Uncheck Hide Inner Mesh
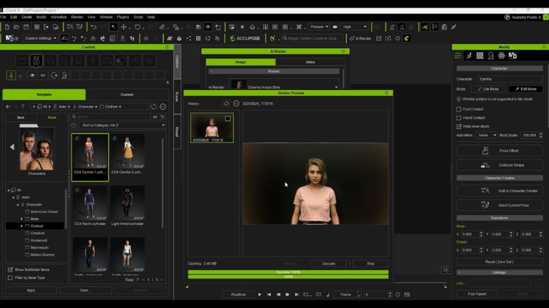Screen dimensions: 549x308 (x=459, y=126)
